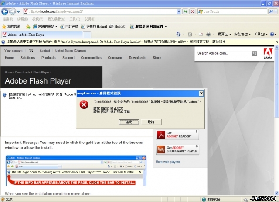The image size is (279, 202).
Task: Open the 工具(T) menu in menu bar
Action: [75, 19]
